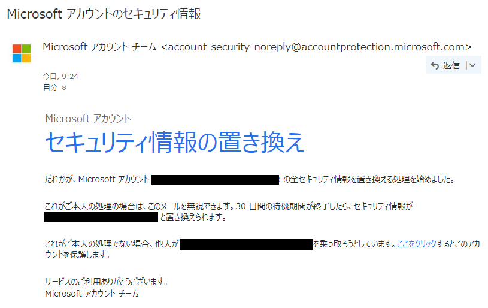
Task: Click the bottom signature Microsoft アカウント チーム
Action: click(92, 294)
